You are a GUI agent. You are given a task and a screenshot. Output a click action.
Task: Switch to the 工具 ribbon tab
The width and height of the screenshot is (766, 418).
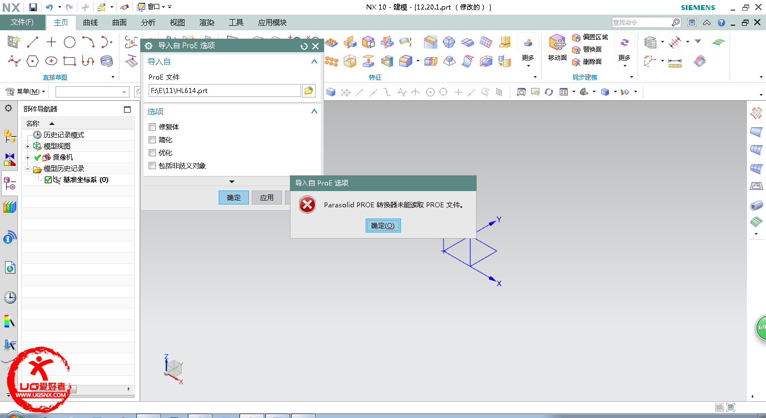pos(236,22)
